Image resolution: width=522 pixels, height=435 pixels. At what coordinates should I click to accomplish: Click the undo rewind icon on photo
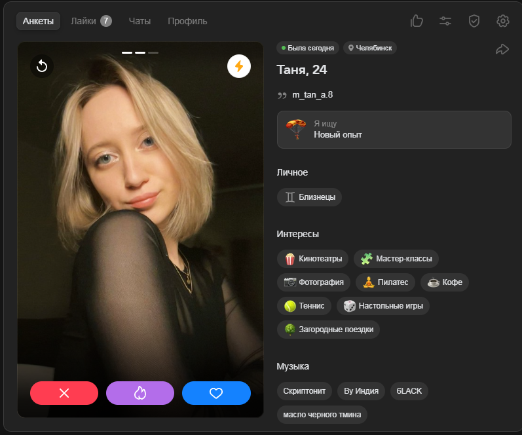click(x=42, y=66)
